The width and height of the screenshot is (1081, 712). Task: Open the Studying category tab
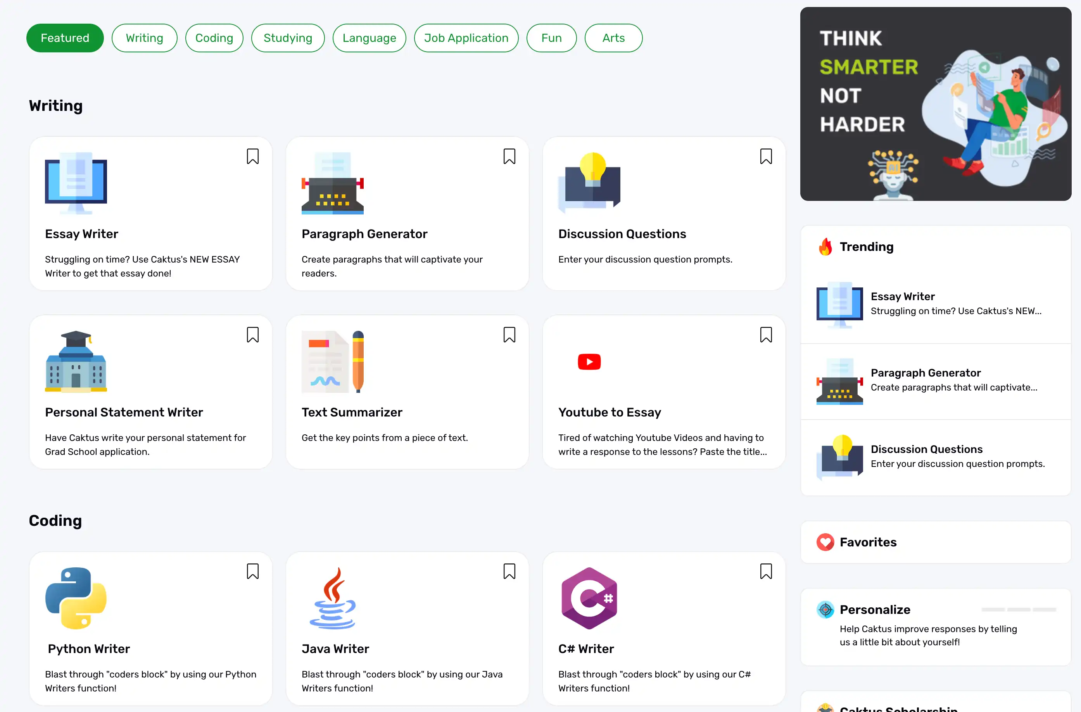288,38
